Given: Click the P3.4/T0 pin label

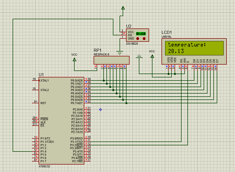Looking at the screenshot, I should 78,151.
